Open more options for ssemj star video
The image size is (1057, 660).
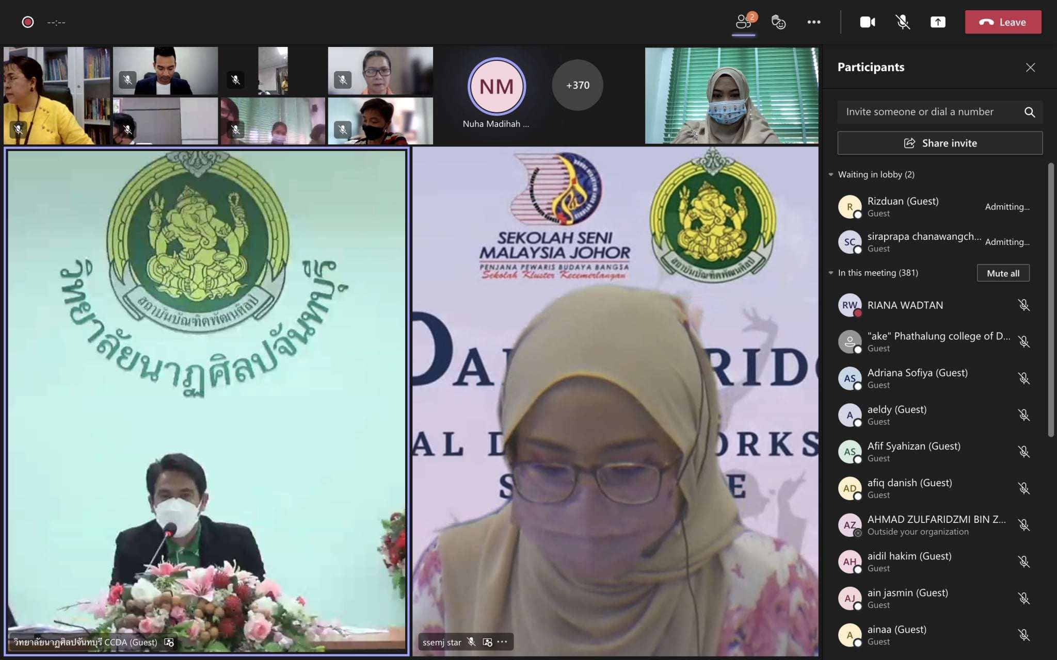pyautogui.click(x=502, y=642)
